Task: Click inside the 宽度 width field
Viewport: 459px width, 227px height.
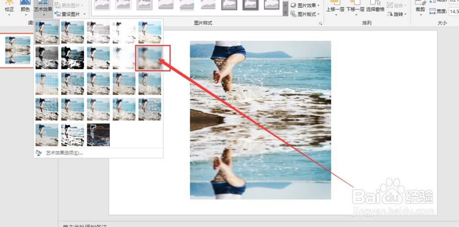Action: click(x=454, y=11)
